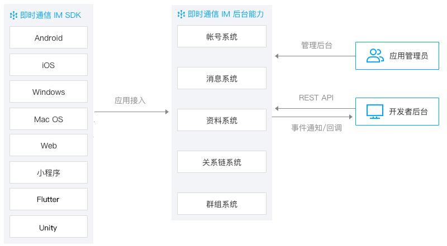Choose the Mac OS platform box
Image resolution: width=447 pixels, height=246 pixels.
pyautogui.click(x=49, y=119)
